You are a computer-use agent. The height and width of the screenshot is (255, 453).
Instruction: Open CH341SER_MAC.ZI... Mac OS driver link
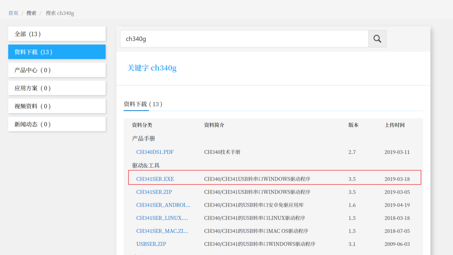pyautogui.click(x=162, y=231)
